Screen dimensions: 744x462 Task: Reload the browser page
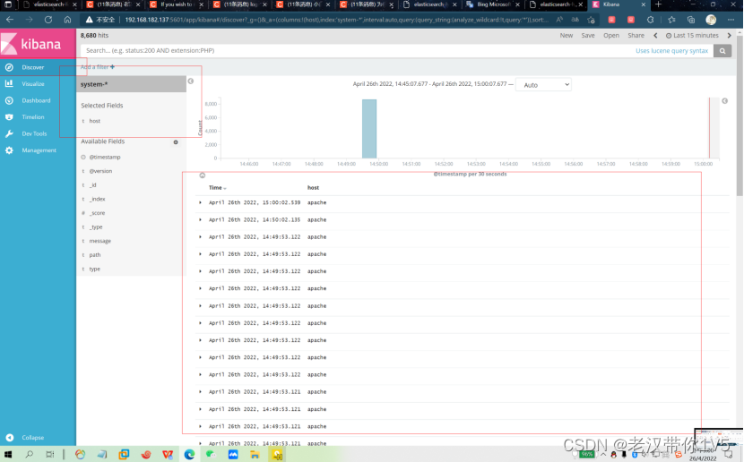point(48,20)
